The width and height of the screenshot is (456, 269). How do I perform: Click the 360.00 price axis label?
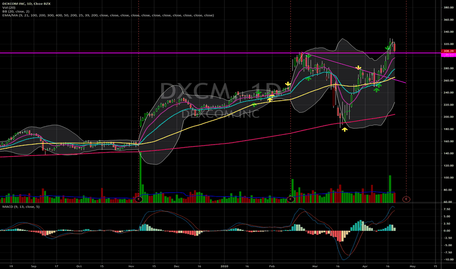pyautogui.click(x=449, y=20)
